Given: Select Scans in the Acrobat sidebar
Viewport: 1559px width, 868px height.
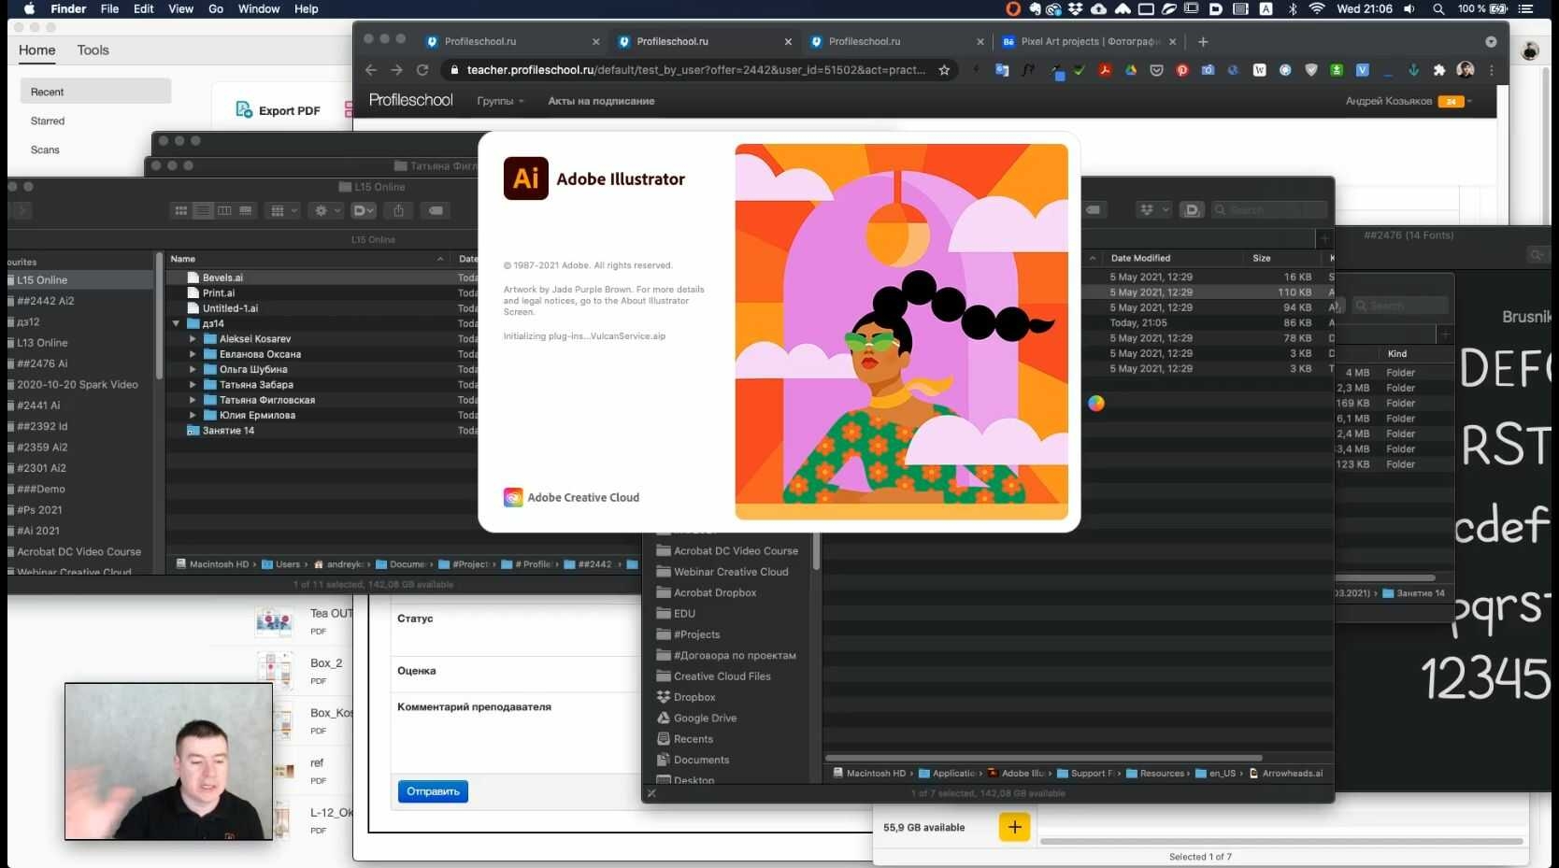Looking at the screenshot, I should point(45,149).
